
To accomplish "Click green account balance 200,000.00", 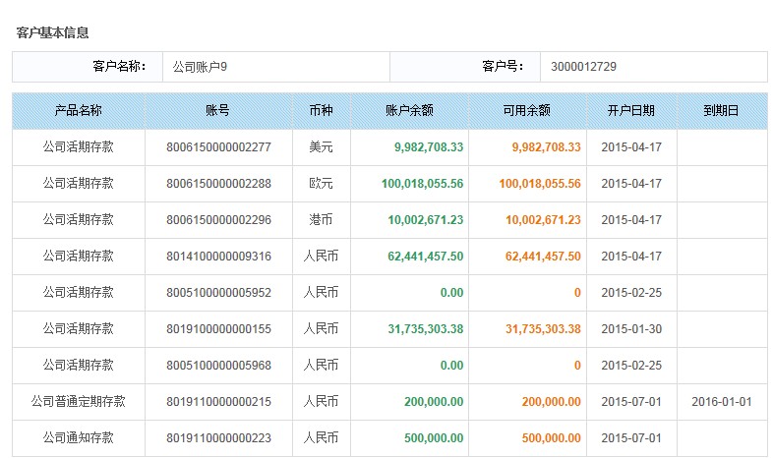I will tap(434, 402).
